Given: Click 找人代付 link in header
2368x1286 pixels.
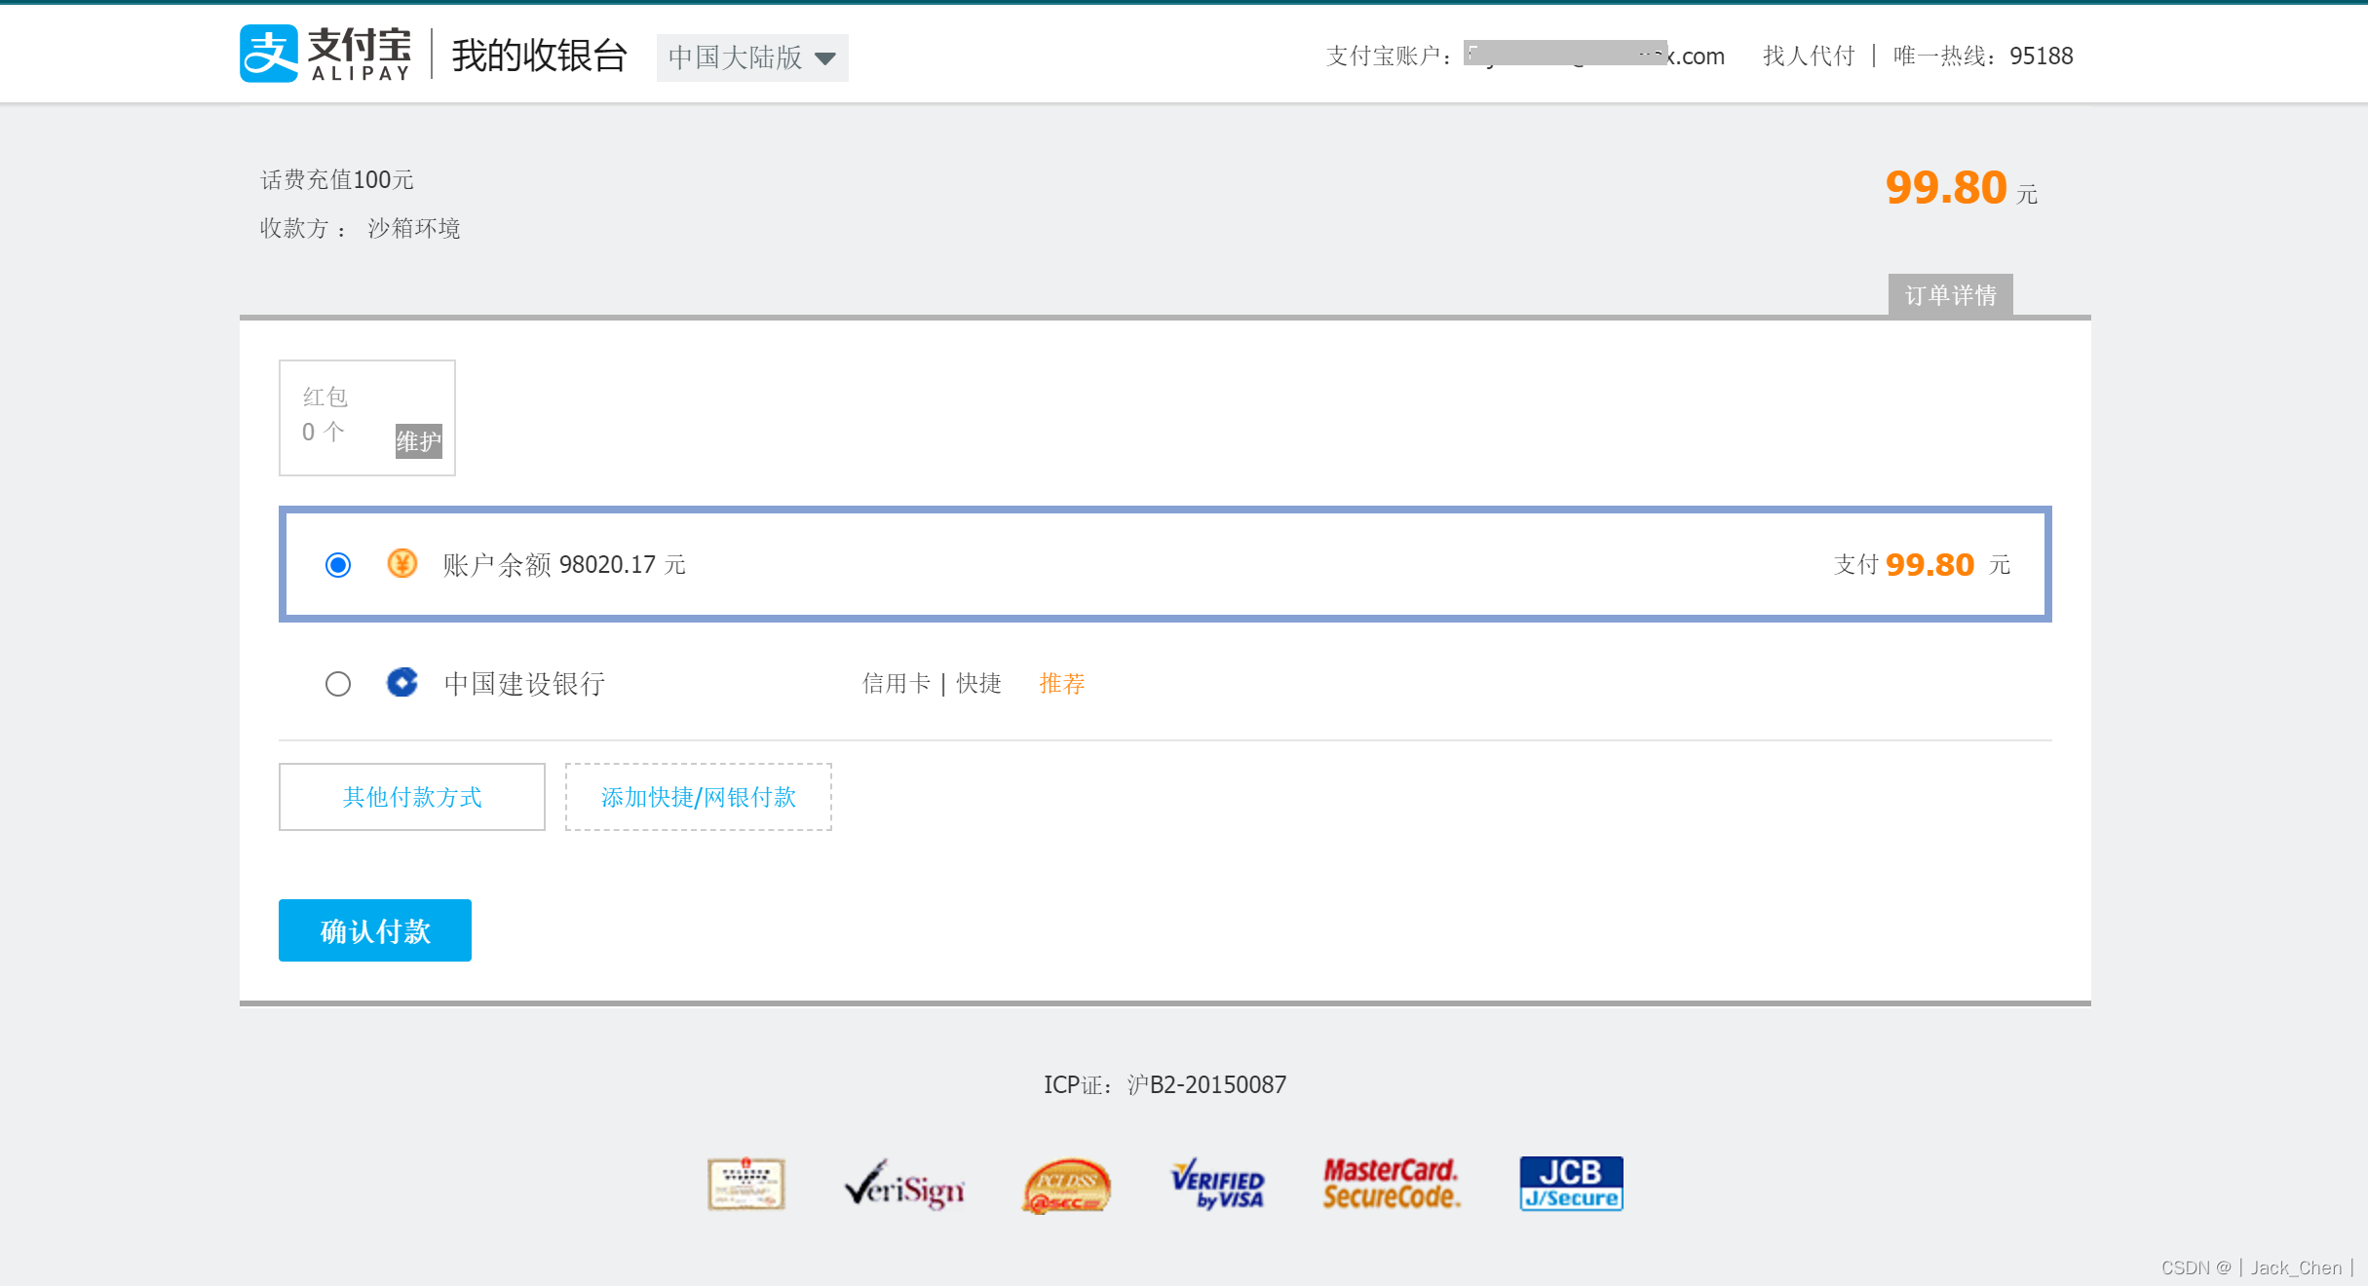Looking at the screenshot, I should tap(1809, 56).
